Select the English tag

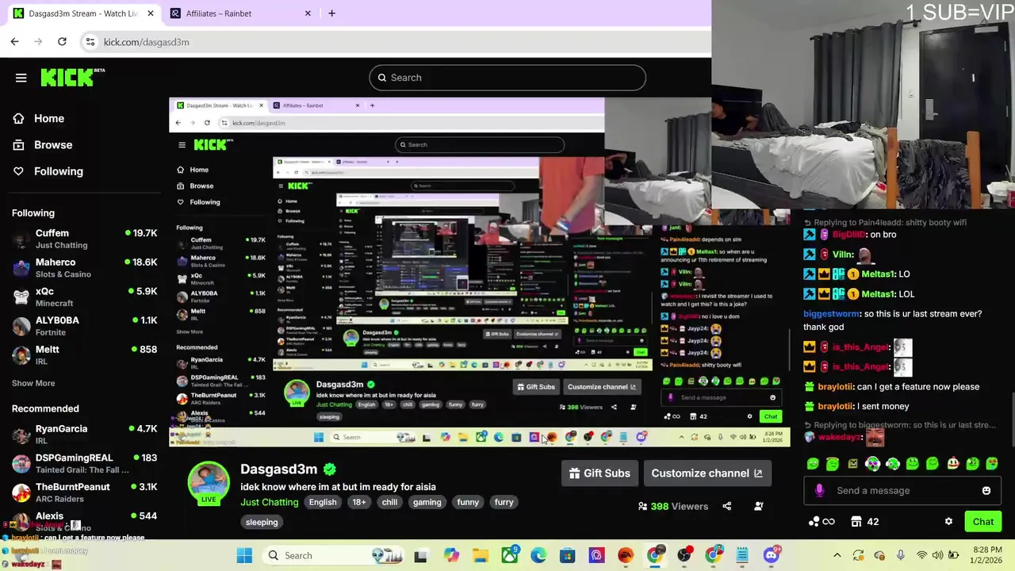[323, 502]
